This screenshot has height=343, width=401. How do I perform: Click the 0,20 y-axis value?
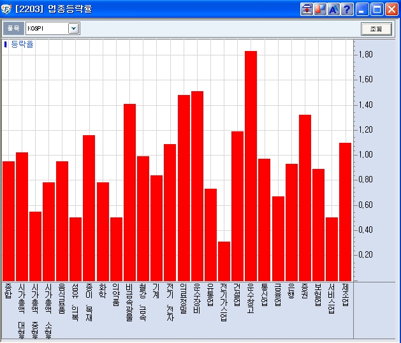pyautogui.click(x=366, y=255)
